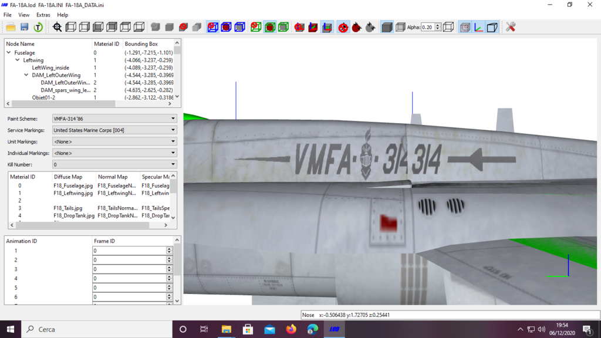Open the File menu
601x338 pixels.
click(7, 15)
